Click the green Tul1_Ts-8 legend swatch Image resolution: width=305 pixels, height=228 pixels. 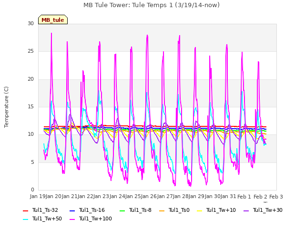(x=122, y=211)
